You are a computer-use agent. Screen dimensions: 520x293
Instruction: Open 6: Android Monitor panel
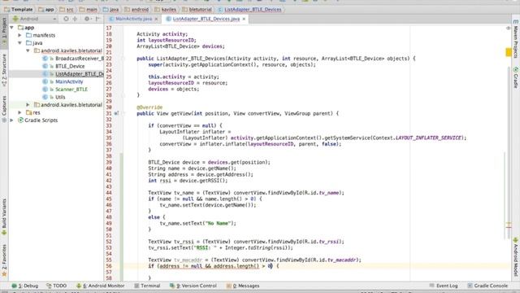click(x=101, y=286)
